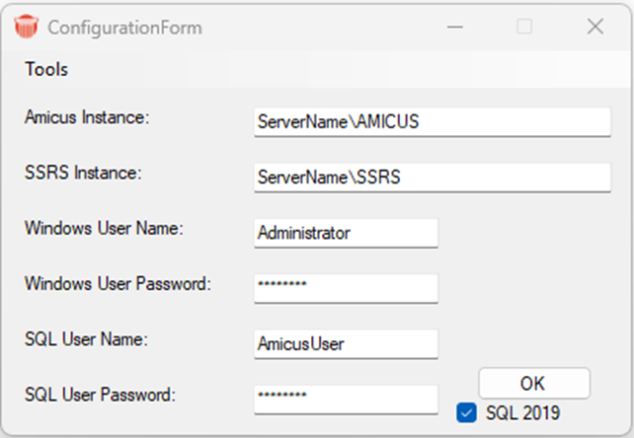
Task: Click the red app icon in title bar
Action: [26, 27]
